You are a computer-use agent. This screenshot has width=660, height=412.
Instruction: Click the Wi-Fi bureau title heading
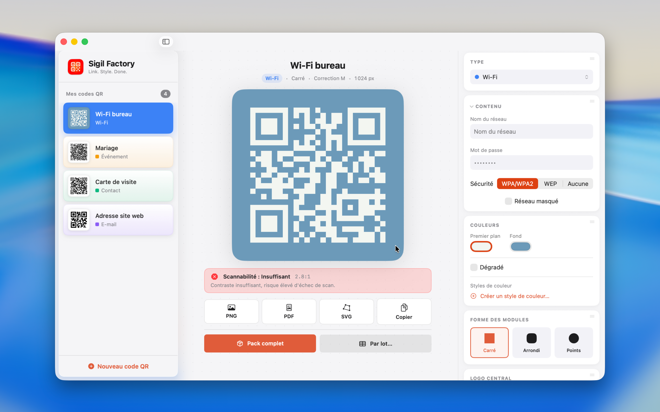pos(318,65)
